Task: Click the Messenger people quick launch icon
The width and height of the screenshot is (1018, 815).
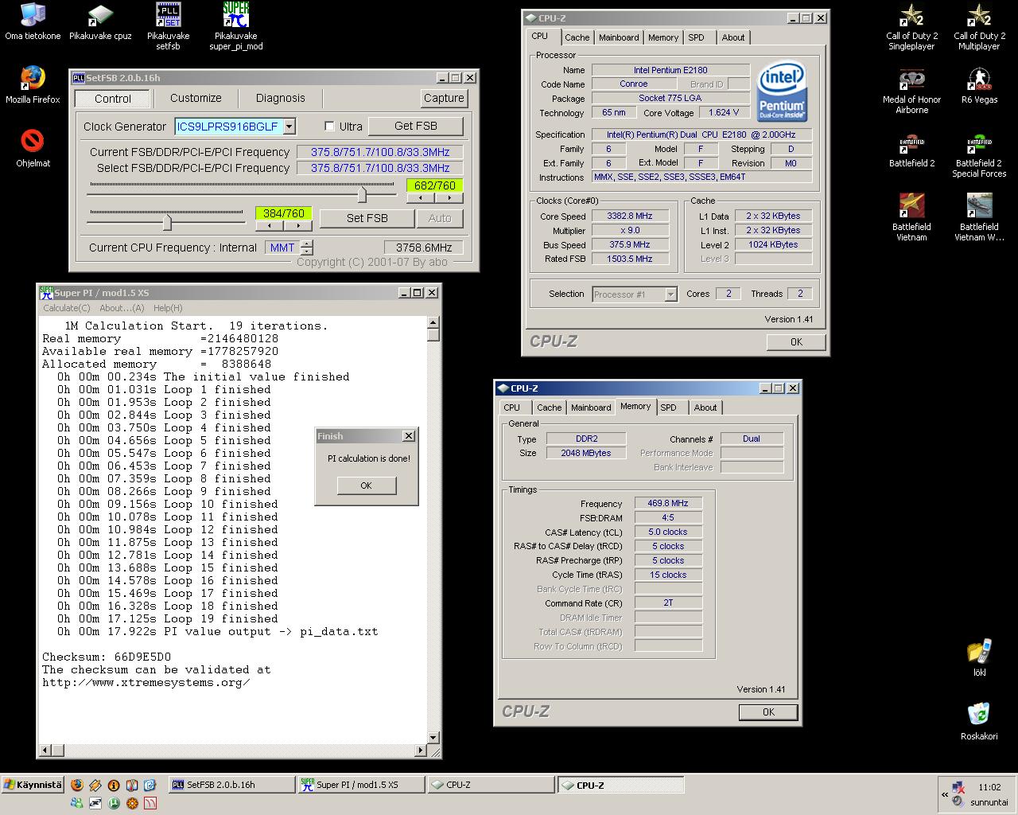Action: pyautogui.click(x=77, y=803)
